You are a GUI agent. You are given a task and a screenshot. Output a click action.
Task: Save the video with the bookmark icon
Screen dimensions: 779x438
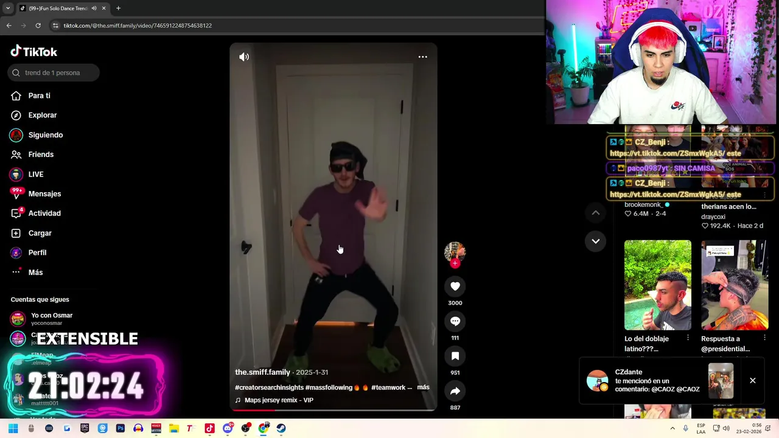(x=455, y=356)
